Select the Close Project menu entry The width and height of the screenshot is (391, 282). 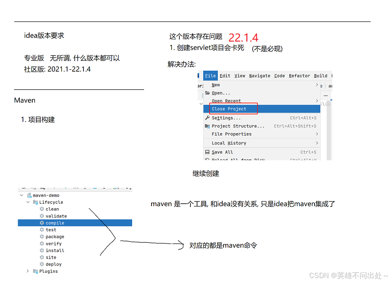(x=262, y=109)
